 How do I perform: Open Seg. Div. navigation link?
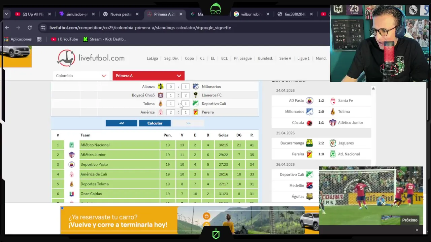click(171, 58)
